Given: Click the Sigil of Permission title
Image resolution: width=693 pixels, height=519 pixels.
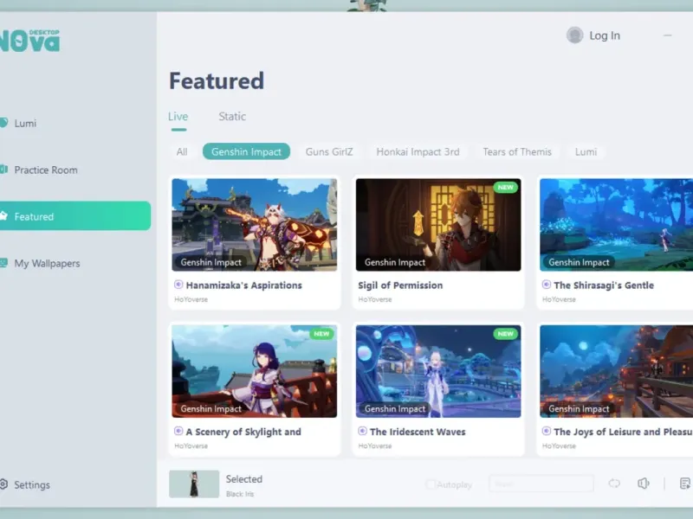Looking at the screenshot, I should [400, 285].
